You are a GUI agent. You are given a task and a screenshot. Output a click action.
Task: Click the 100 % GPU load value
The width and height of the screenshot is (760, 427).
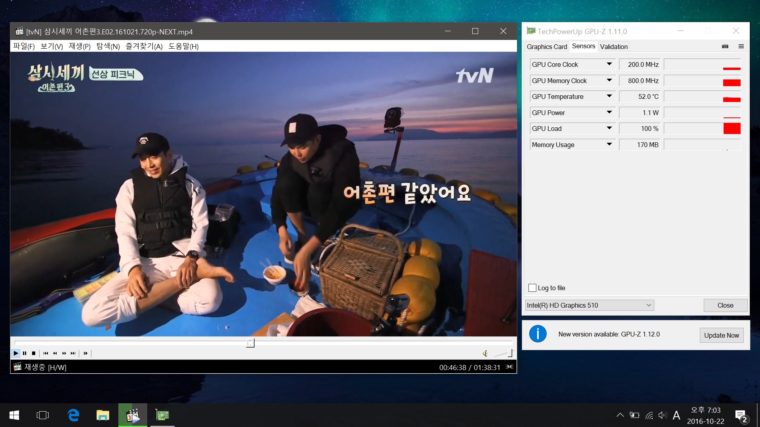[x=640, y=128]
